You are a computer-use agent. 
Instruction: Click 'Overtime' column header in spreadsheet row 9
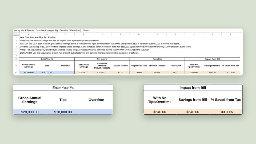65,66
